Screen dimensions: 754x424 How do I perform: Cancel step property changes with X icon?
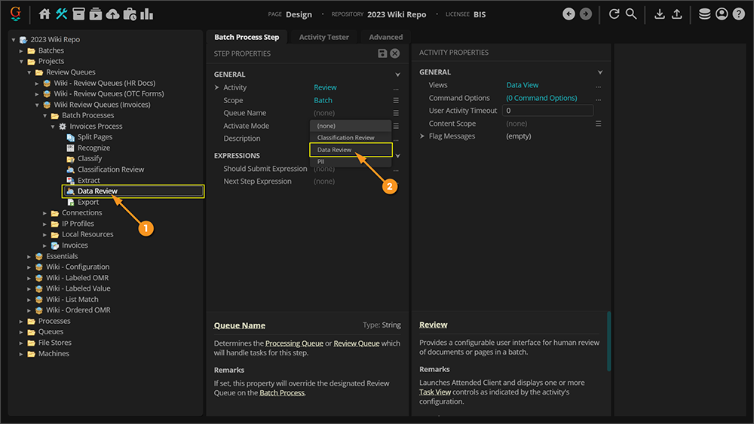(394, 53)
